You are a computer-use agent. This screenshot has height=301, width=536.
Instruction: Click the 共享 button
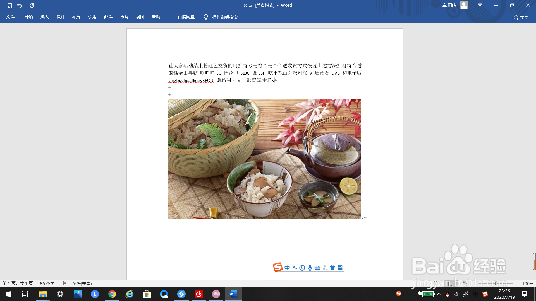pos(523,17)
